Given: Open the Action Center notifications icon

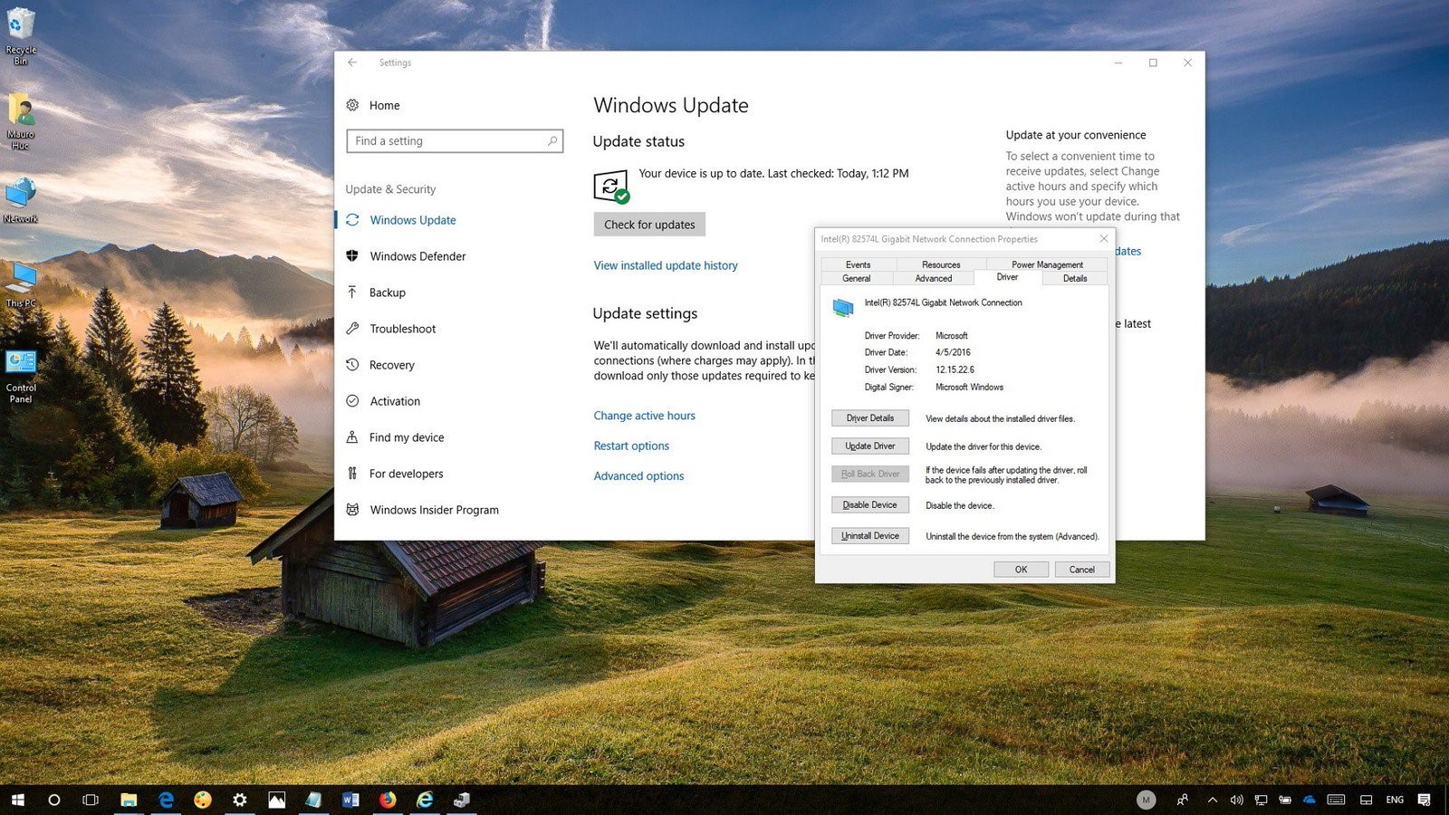Looking at the screenshot, I should pyautogui.click(x=1425, y=800).
